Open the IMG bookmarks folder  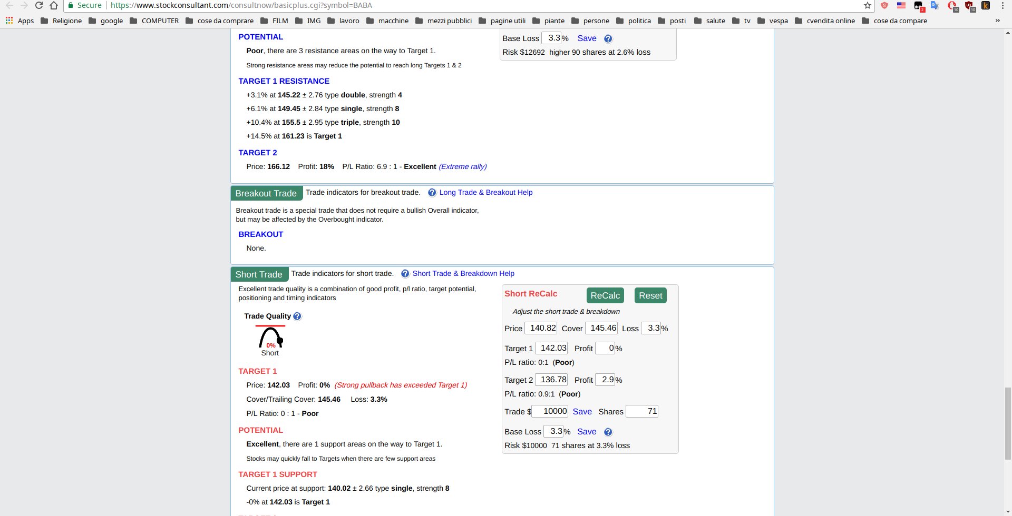pos(308,21)
